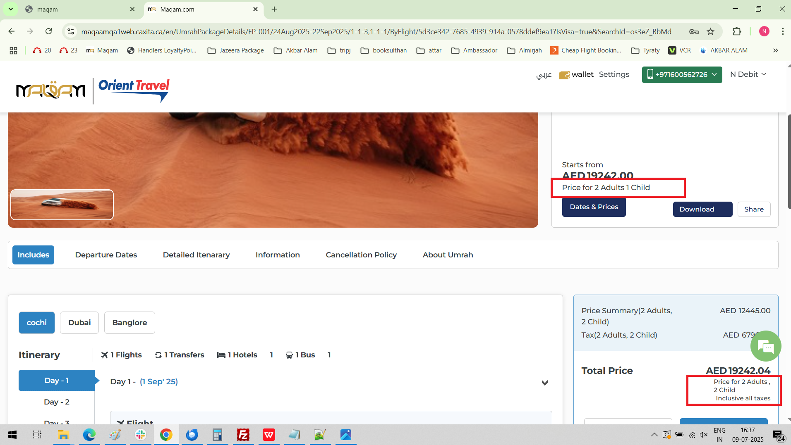Download the package details
Screen dimensions: 791x445
pyautogui.click(x=702, y=209)
